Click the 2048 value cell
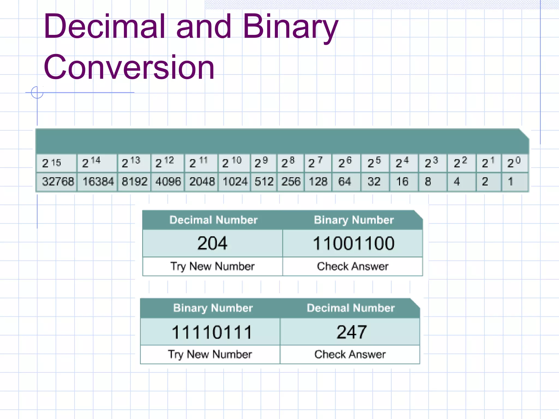Screen dimensions: 559x419 [x=201, y=182]
